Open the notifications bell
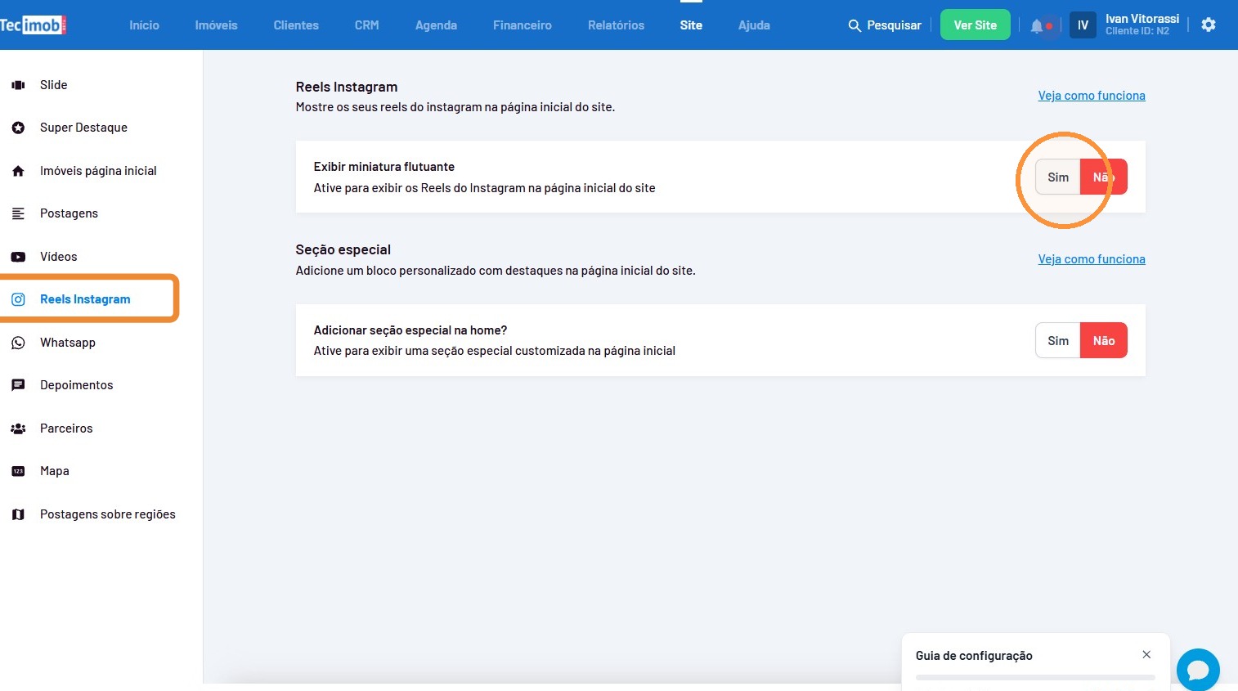Screen dimensions: 1238x691 click(1037, 25)
